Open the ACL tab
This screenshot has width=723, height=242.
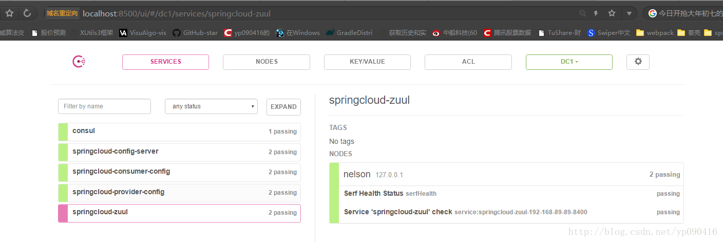point(468,62)
